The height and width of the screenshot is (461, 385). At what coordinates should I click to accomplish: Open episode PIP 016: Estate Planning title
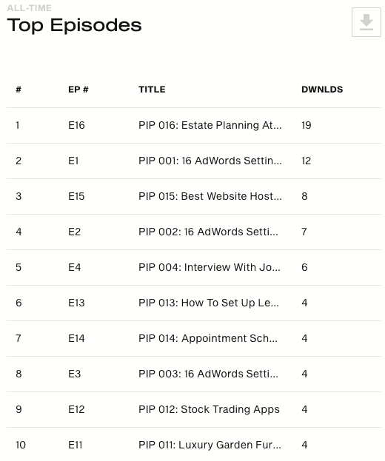click(x=210, y=125)
